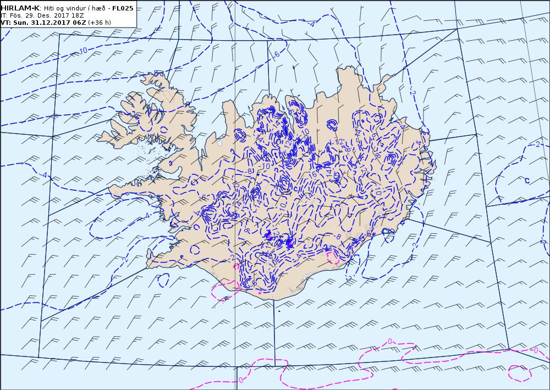Screen dimensions: 550x390
Task: Click the -4 contour label west of Snæfellsnes
Action: tap(43, 175)
